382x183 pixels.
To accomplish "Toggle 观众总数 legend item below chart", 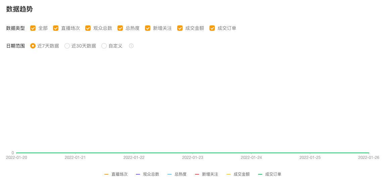I will [x=147, y=174].
